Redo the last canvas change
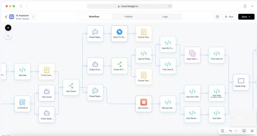This screenshot has width=257, height=136. pyautogui.click(x=236, y=131)
